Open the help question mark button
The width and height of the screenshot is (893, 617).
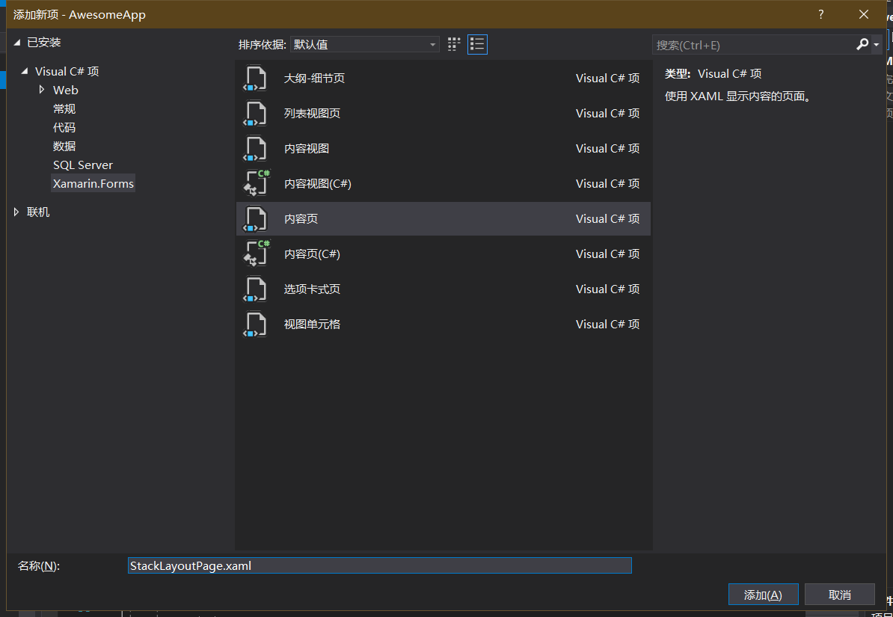(x=820, y=14)
